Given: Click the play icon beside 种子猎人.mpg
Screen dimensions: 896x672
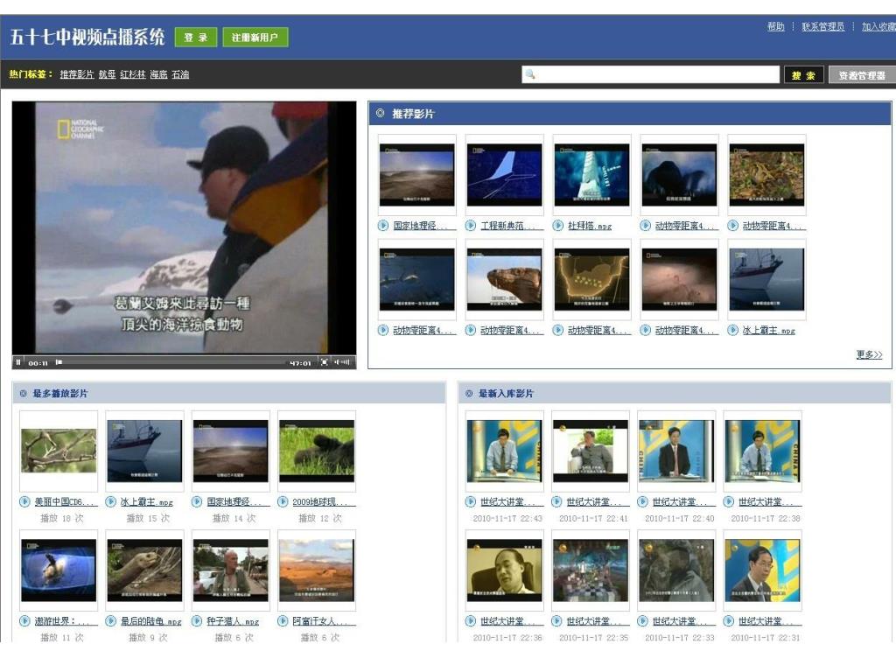Looking at the screenshot, I should point(197,620).
